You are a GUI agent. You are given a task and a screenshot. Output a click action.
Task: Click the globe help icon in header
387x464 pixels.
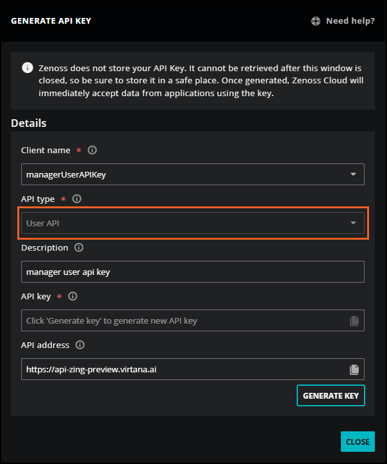click(x=315, y=21)
